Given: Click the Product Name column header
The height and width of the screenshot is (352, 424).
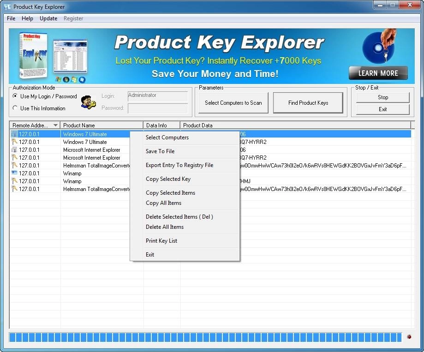Looking at the screenshot, I should click(102, 125).
